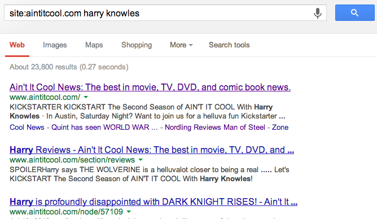Open the Zone sitelink
Image resolution: width=377 pixels, height=219 pixels.
pyautogui.click(x=280, y=127)
